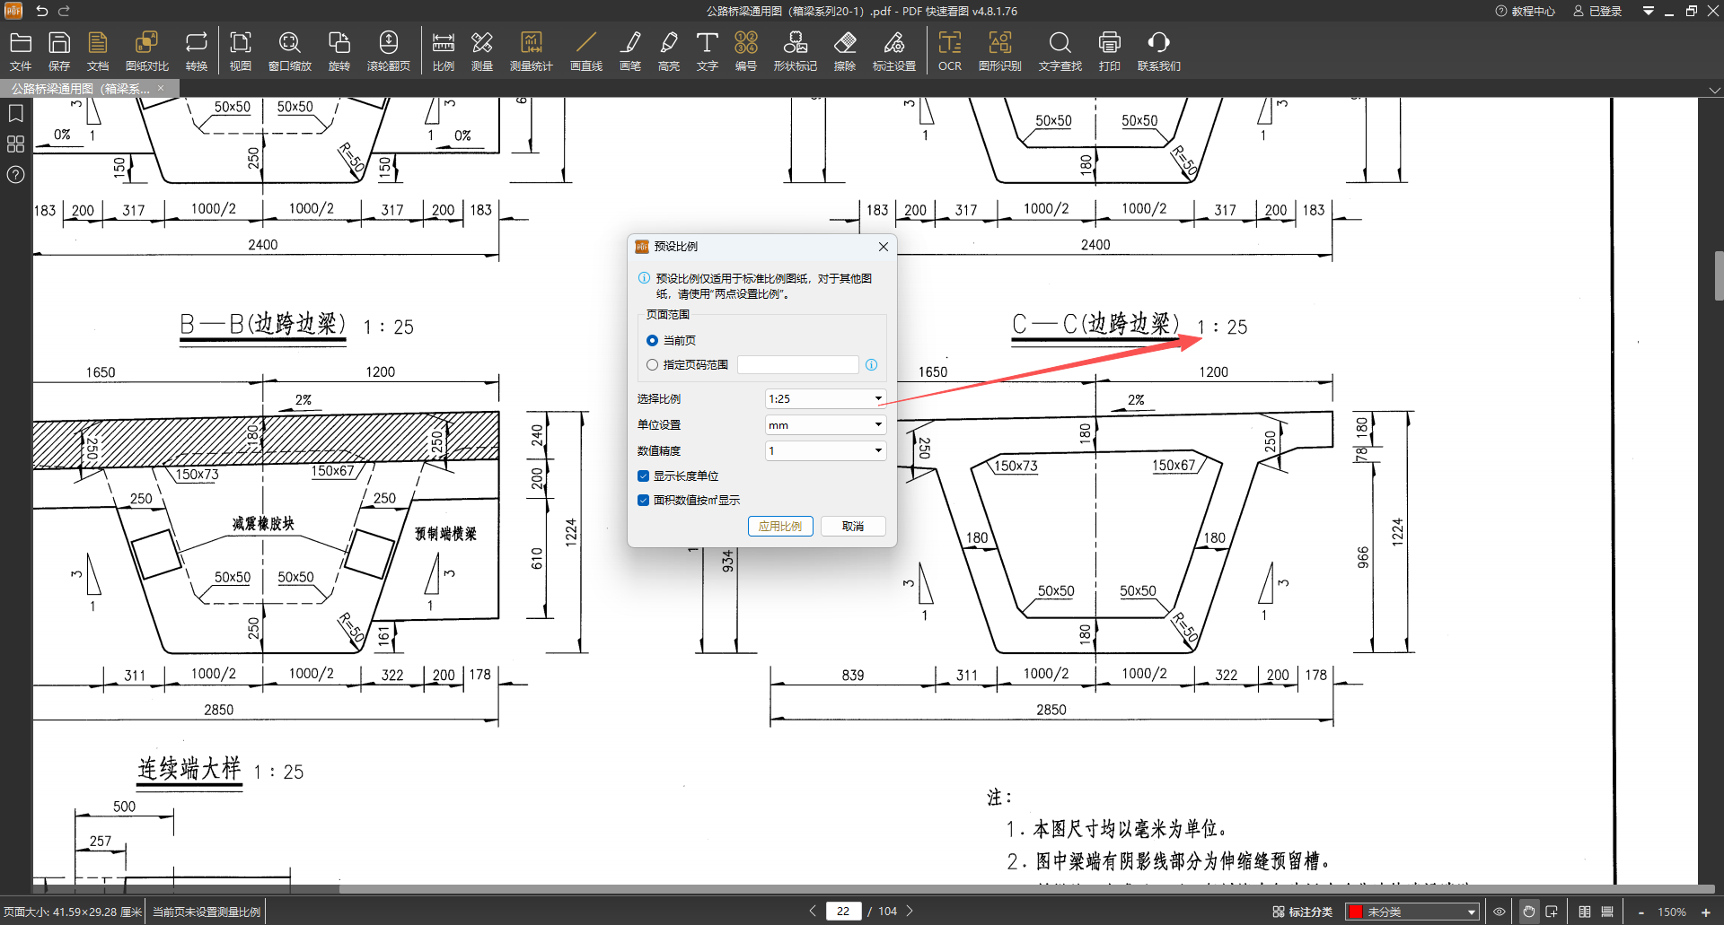The width and height of the screenshot is (1724, 925).
Task: Select the 测量 (measure) tool icon
Action: (481, 51)
